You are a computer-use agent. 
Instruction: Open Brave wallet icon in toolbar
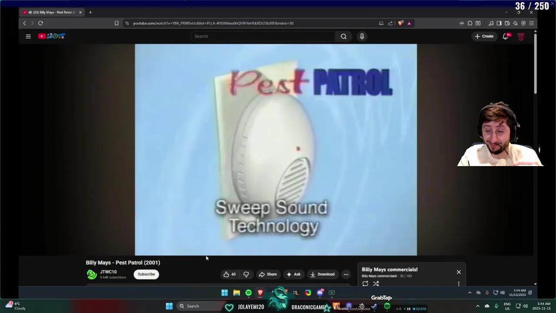pos(507,23)
